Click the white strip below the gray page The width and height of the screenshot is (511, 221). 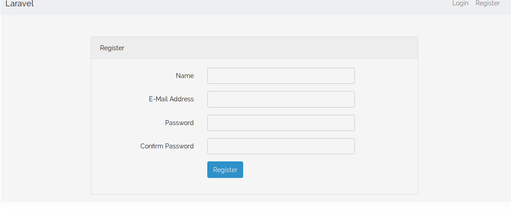[x=256, y=212]
